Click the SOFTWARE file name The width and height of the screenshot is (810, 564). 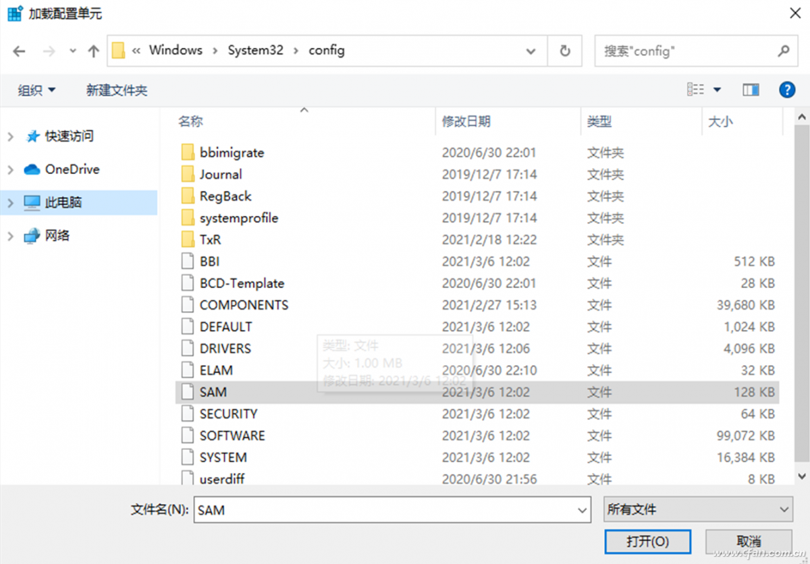click(232, 436)
